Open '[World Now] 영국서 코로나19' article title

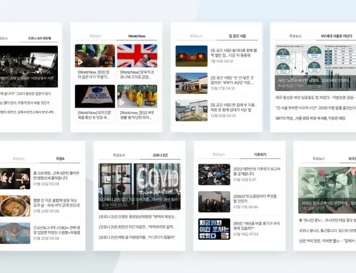click(137, 75)
